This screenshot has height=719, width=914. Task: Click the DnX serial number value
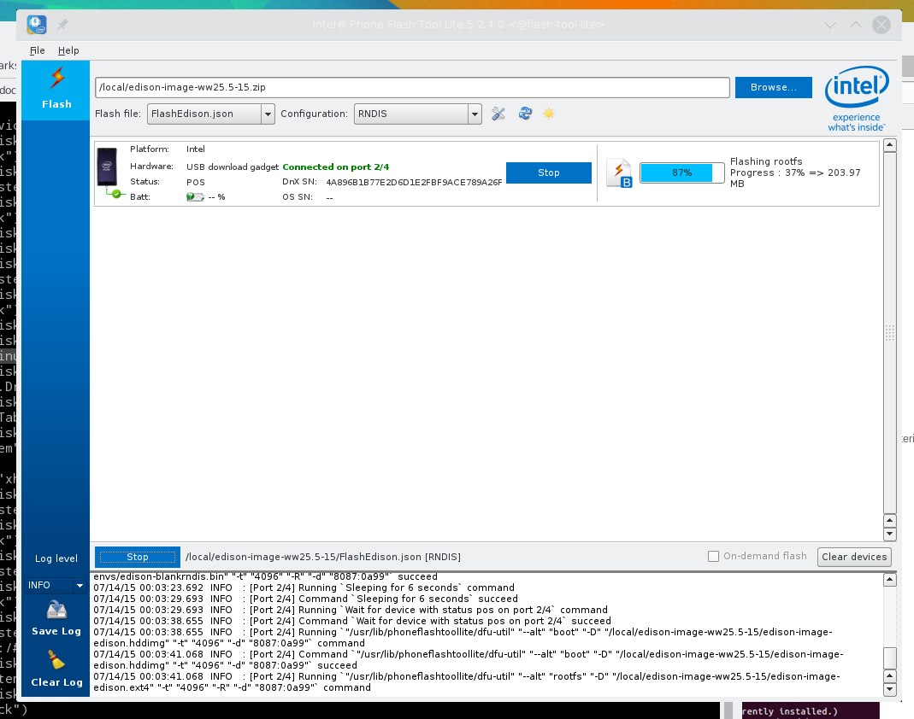click(x=414, y=182)
